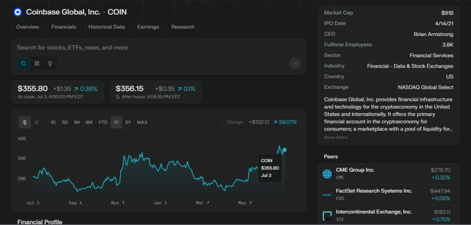Click the CME Group globe logo
The width and height of the screenshot is (471, 225).
[327, 173]
